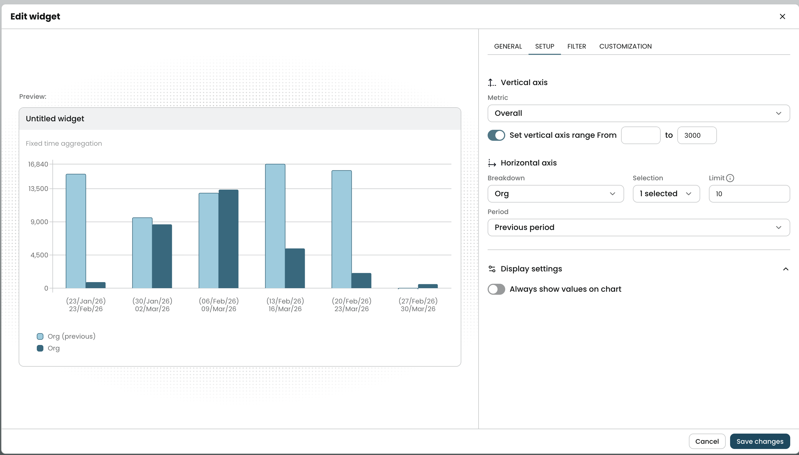Click the axis range to field showing 3000

point(697,135)
